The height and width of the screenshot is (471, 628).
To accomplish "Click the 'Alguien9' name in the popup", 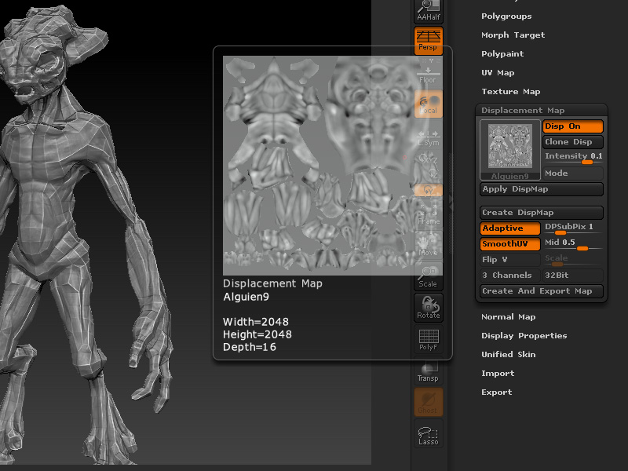I will click(246, 298).
